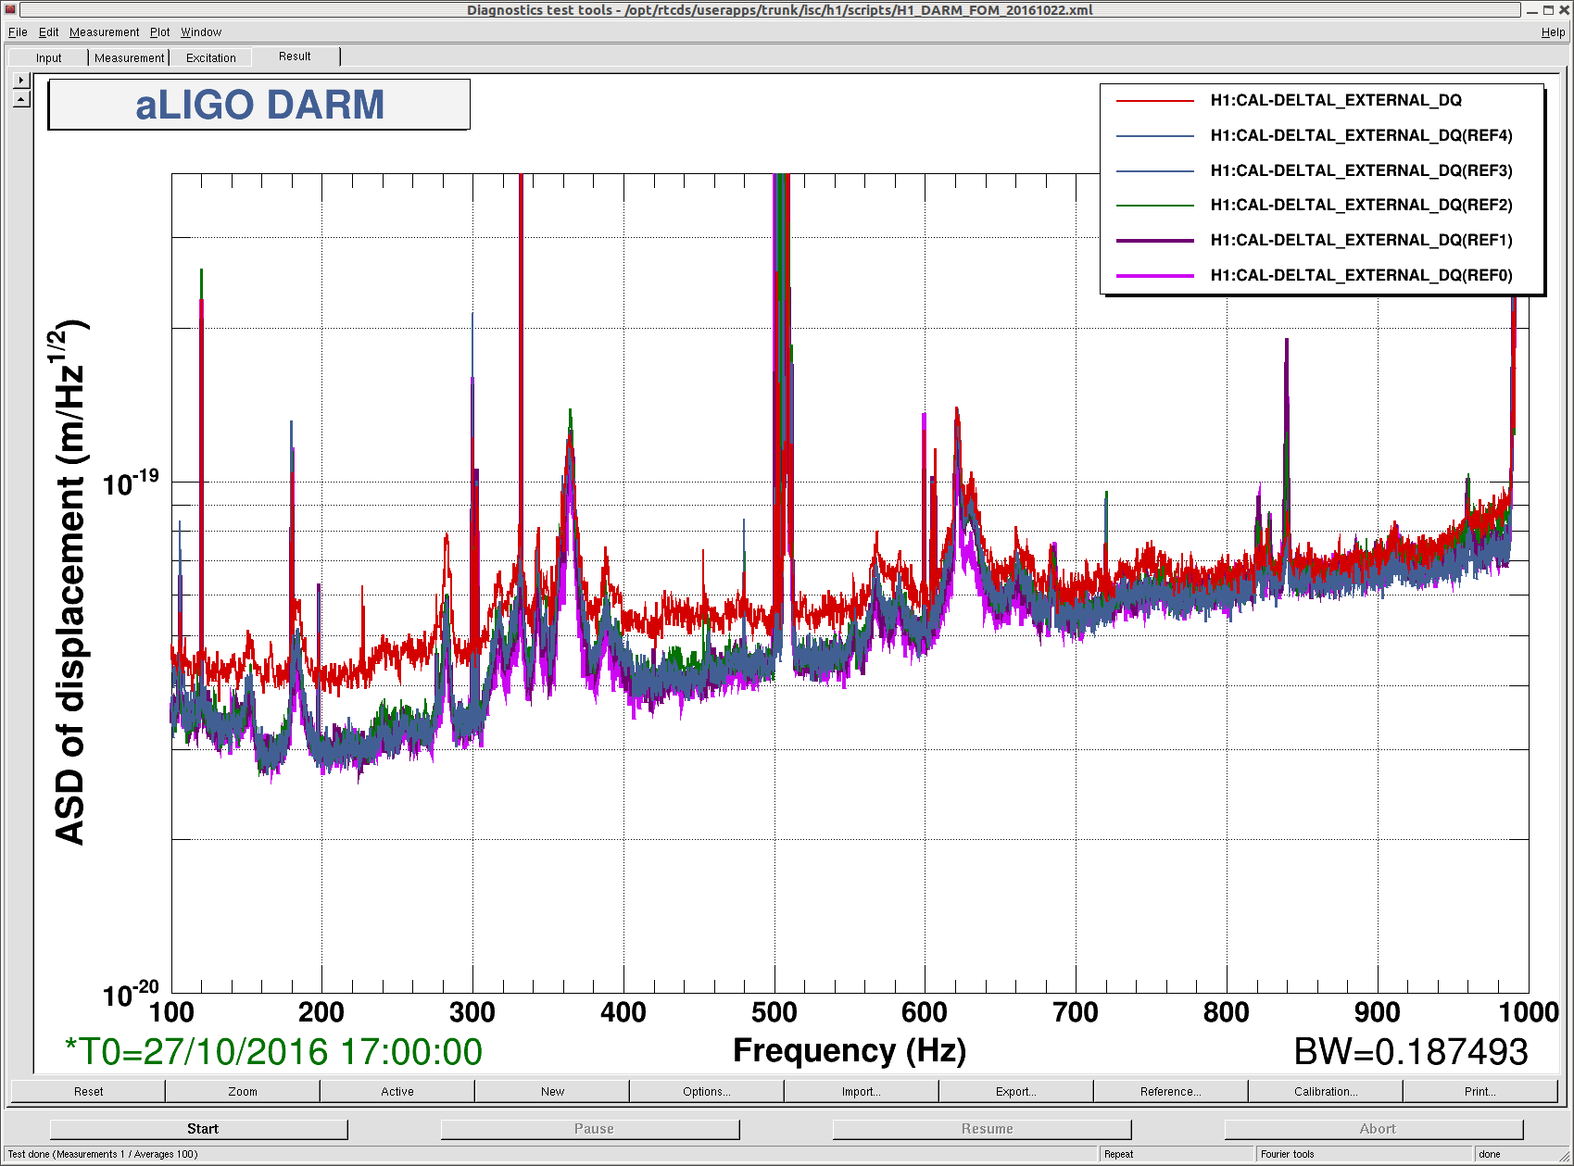Click the Print button
Screen dimensions: 1574x1166
1480,1091
